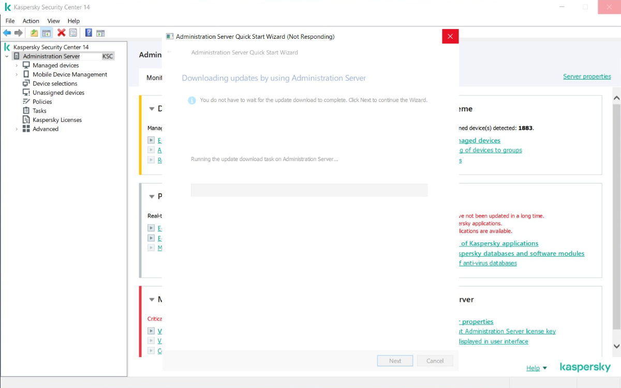
Task: Toggle the Show/Hide Console Tree toolbar icon
Action: (x=47, y=33)
